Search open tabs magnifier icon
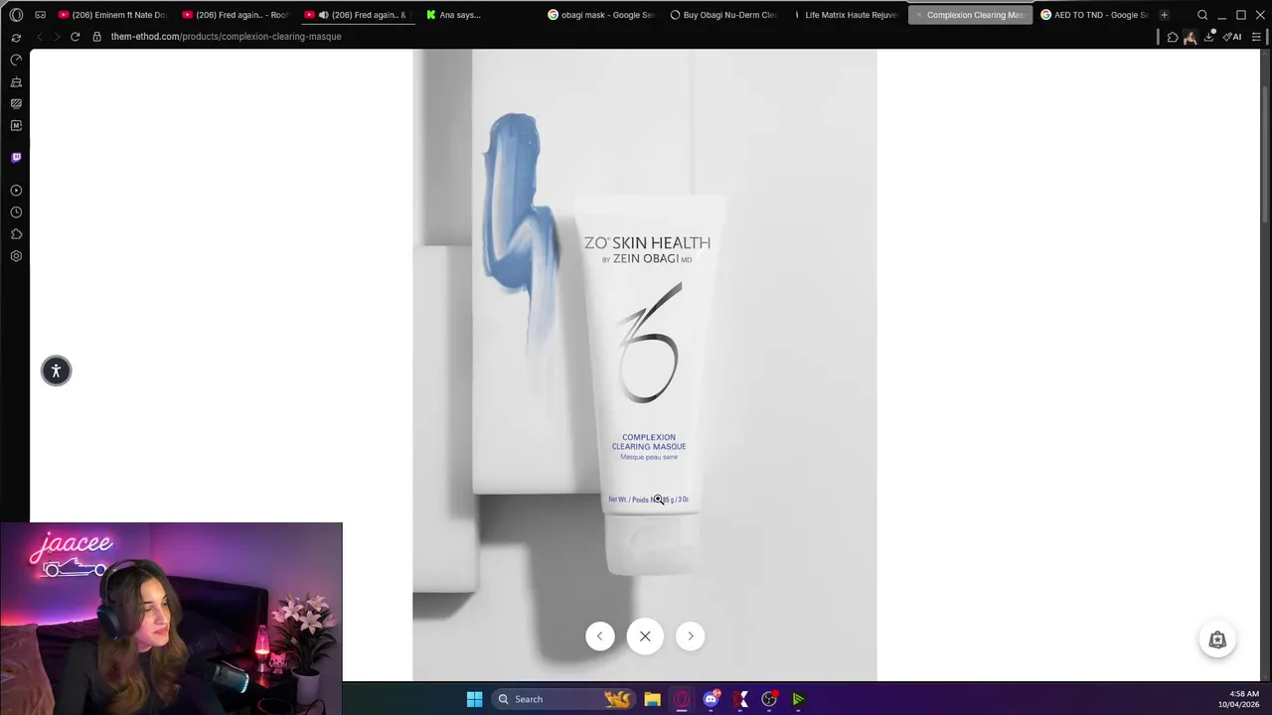This screenshot has height=715, width=1272. coord(1202,15)
